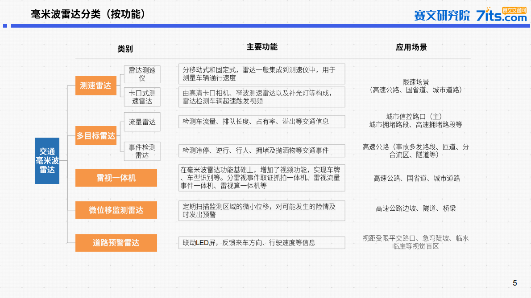The width and height of the screenshot is (531, 298).
Task: Click the 应用场景 column header
Action: [411, 47]
